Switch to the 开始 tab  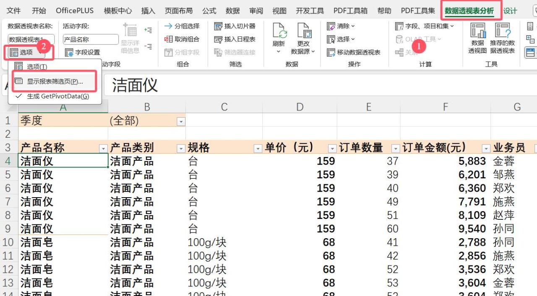(x=39, y=11)
